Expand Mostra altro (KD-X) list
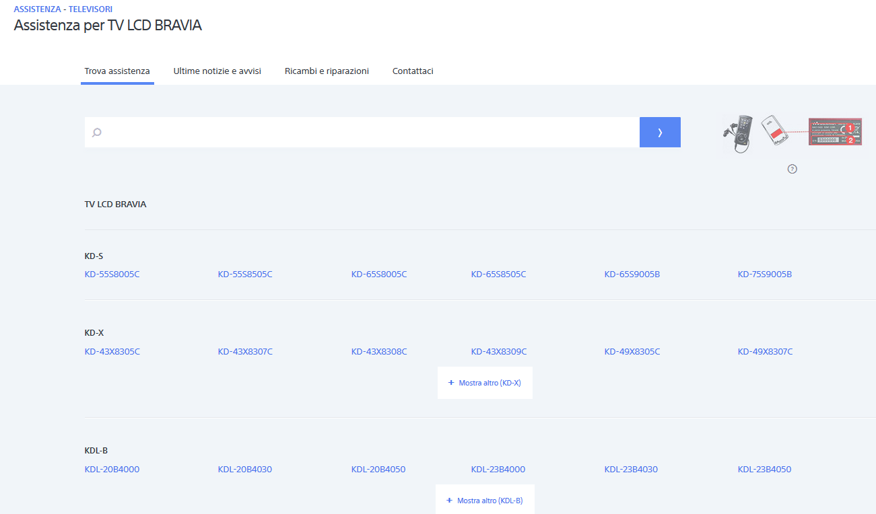The width and height of the screenshot is (876, 514). pos(485,383)
